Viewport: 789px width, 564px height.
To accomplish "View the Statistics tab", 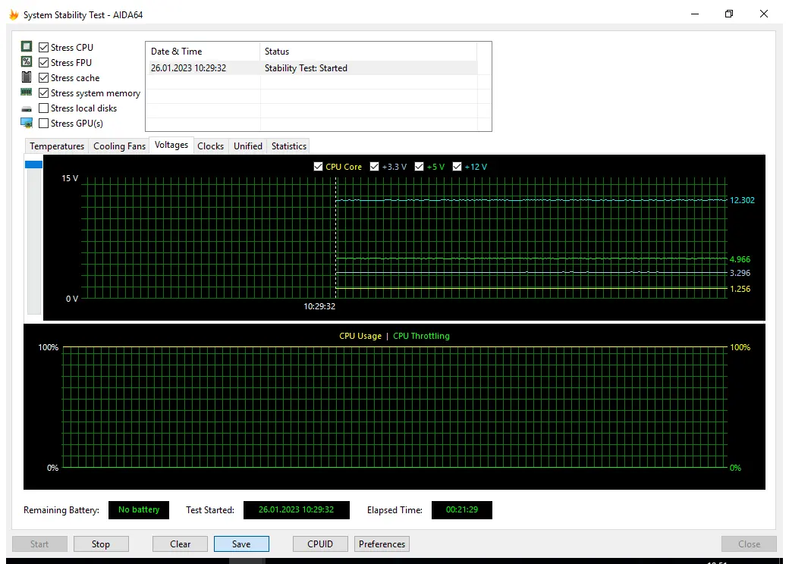I will (x=288, y=146).
